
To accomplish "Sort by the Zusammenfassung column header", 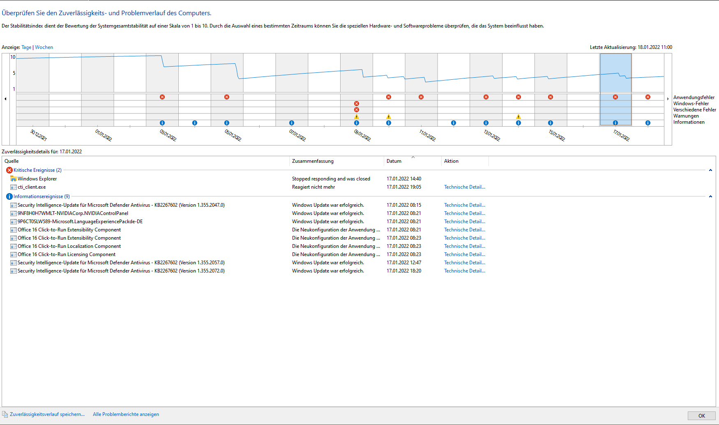I will [336, 161].
